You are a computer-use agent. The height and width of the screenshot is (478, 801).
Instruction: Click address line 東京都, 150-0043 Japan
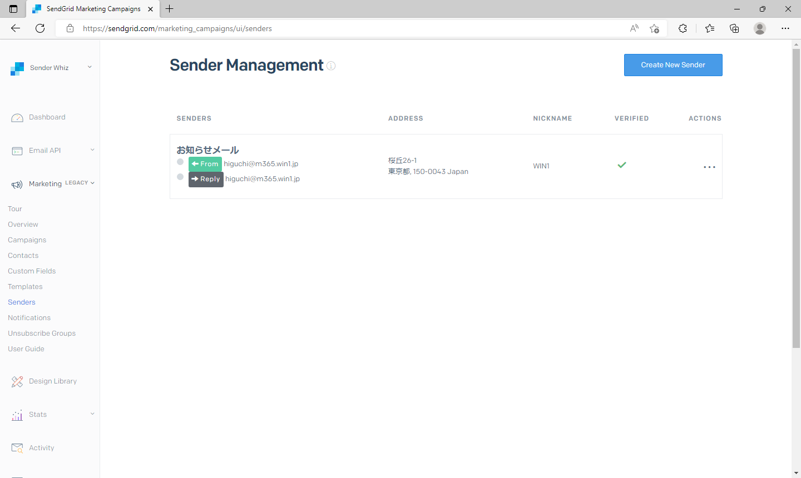428,172
